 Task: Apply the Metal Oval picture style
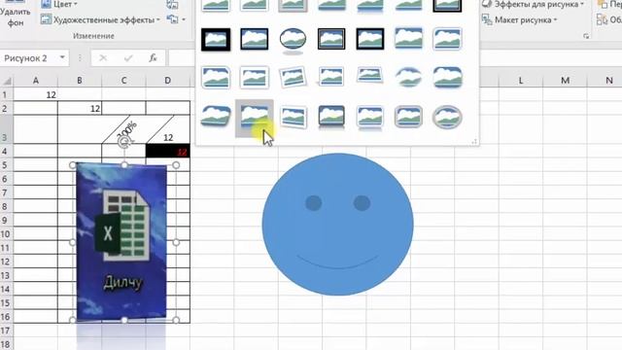(x=447, y=117)
